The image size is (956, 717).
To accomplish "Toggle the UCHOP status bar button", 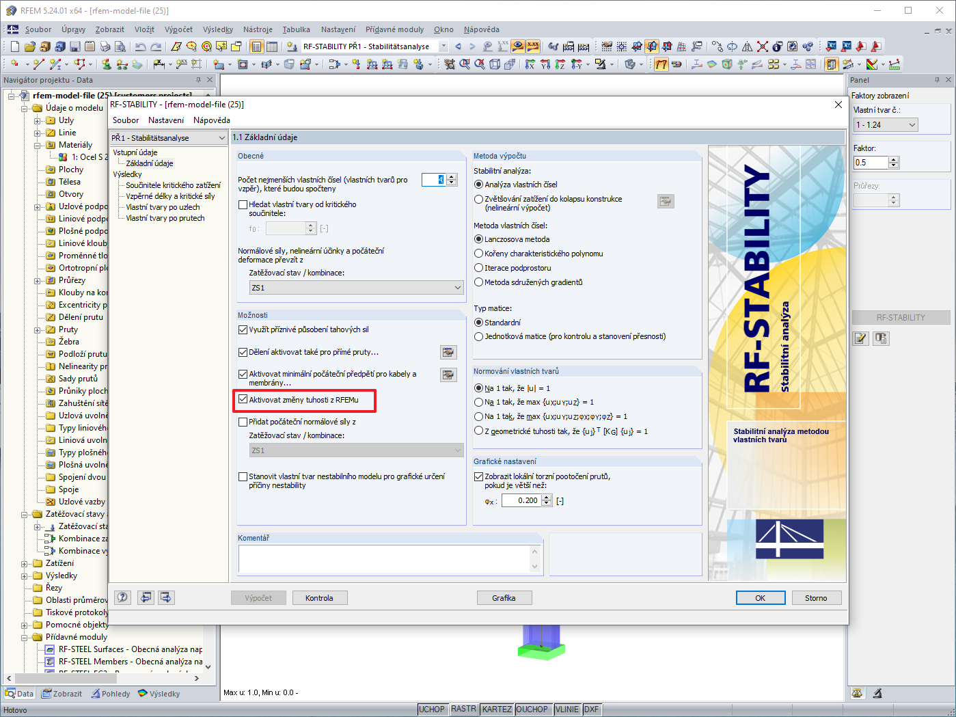I will pyautogui.click(x=432, y=709).
